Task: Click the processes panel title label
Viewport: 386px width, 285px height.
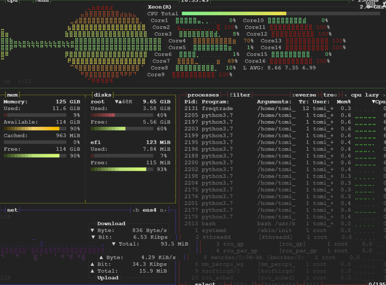Action: 202,94
